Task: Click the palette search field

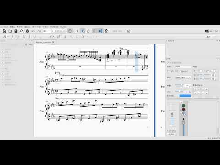Action: pyautogui.click(x=12, y=44)
